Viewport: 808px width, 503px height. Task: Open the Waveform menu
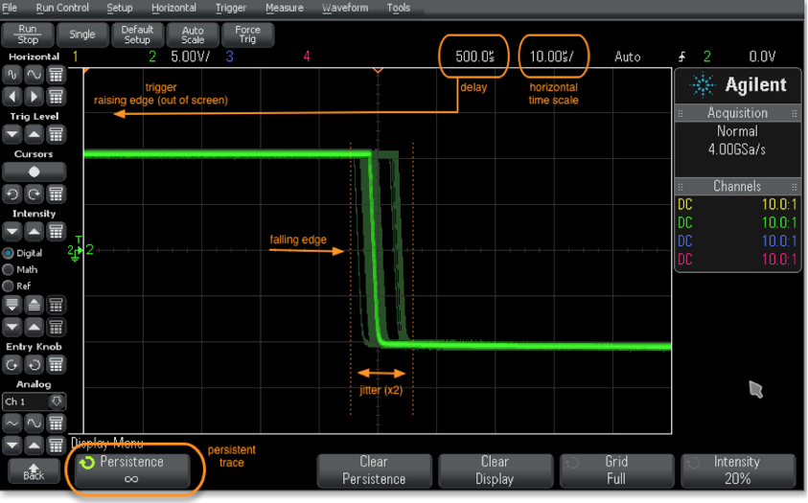click(345, 8)
